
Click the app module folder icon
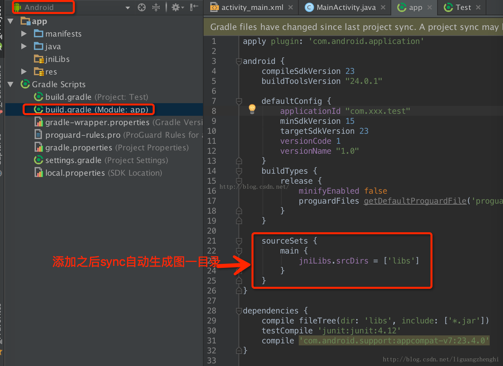click(25, 21)
